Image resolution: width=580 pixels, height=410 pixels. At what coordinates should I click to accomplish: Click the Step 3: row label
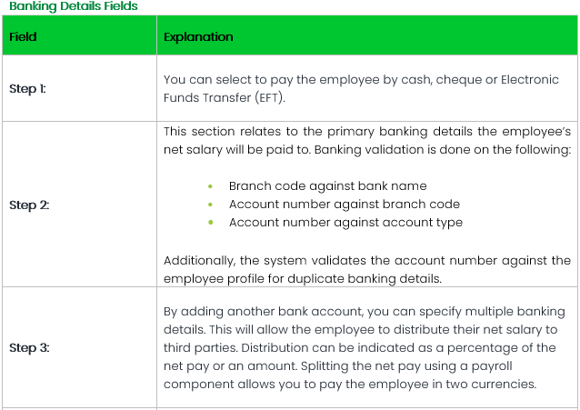(29, 348)
